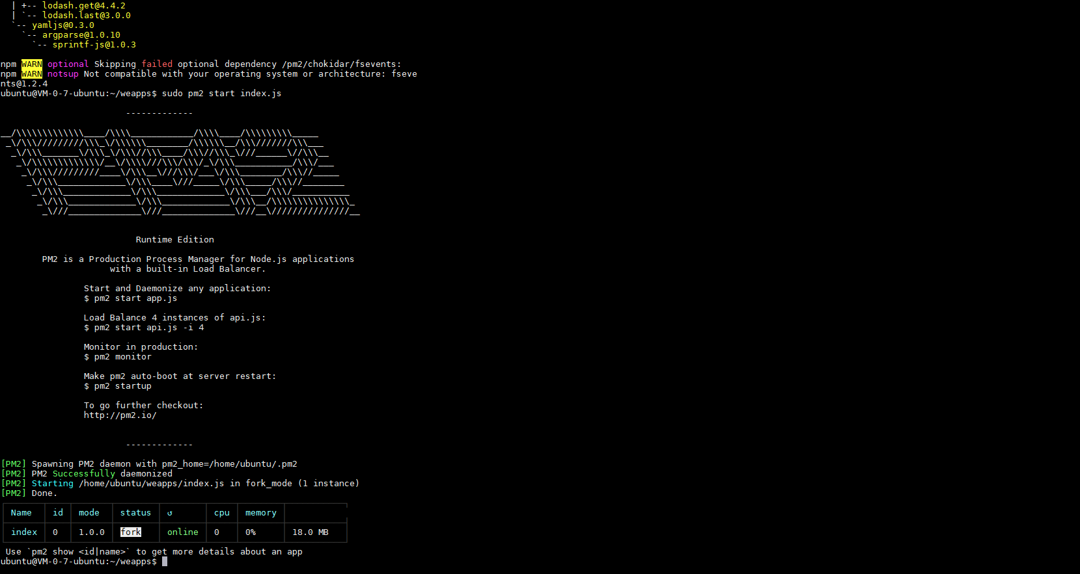Viewport: 1080px width, 574px height.
Task: Select the highlighted "fork" cell in process table
Action: click(131, 532)
